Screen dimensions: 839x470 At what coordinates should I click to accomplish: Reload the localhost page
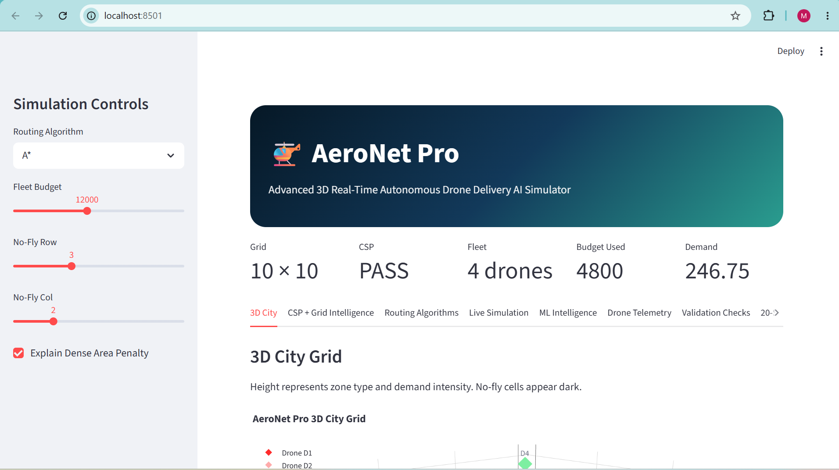coord(63,16)
